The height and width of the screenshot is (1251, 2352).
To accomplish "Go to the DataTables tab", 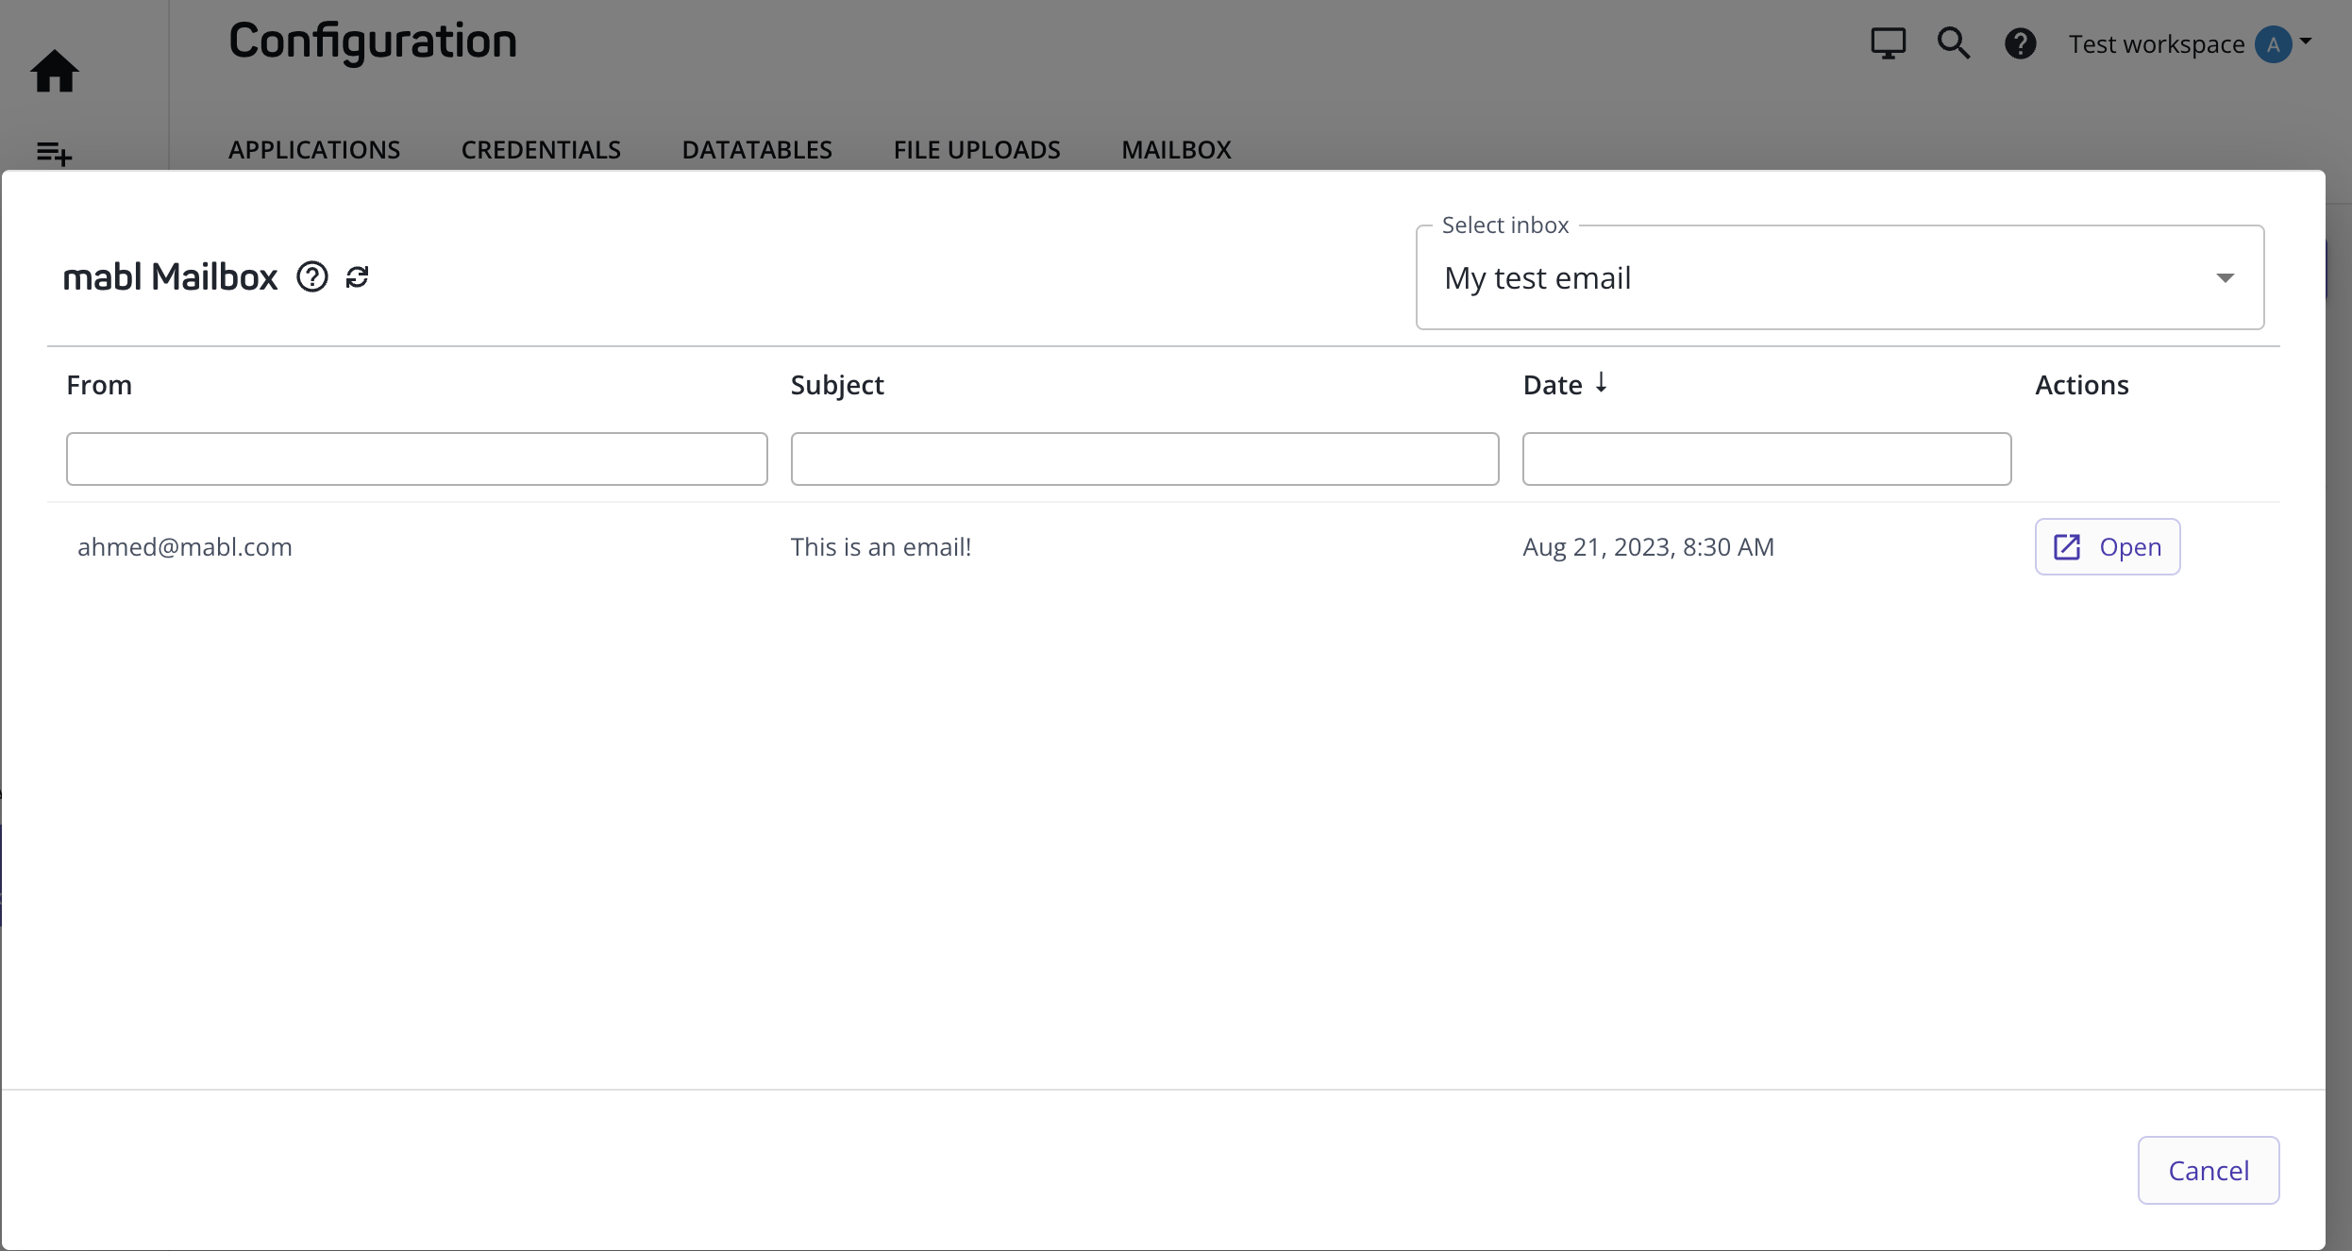I will click(757, 149).
